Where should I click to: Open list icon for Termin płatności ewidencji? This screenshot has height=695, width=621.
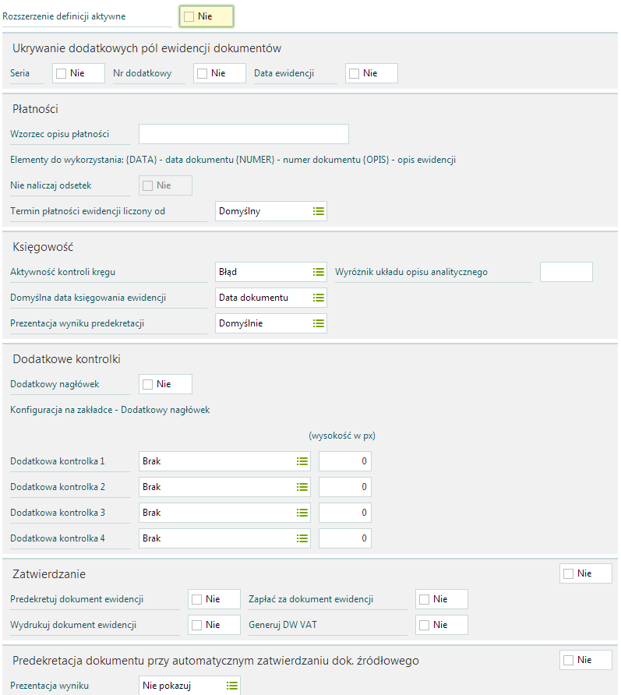pyautogui.click(x=318, y=211)
